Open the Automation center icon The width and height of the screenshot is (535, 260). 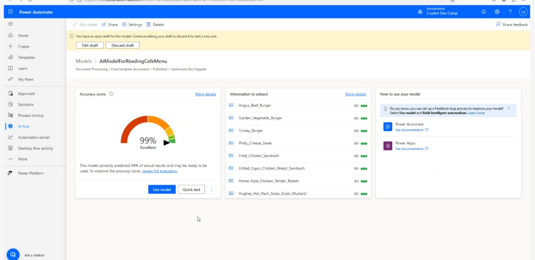pyautogui.click(x=10, y=137)
